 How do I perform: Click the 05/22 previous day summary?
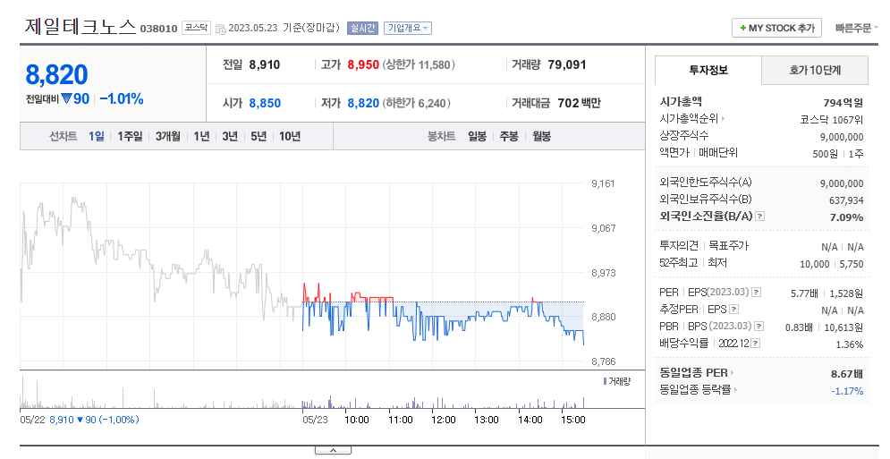click(x=80, y=420)
